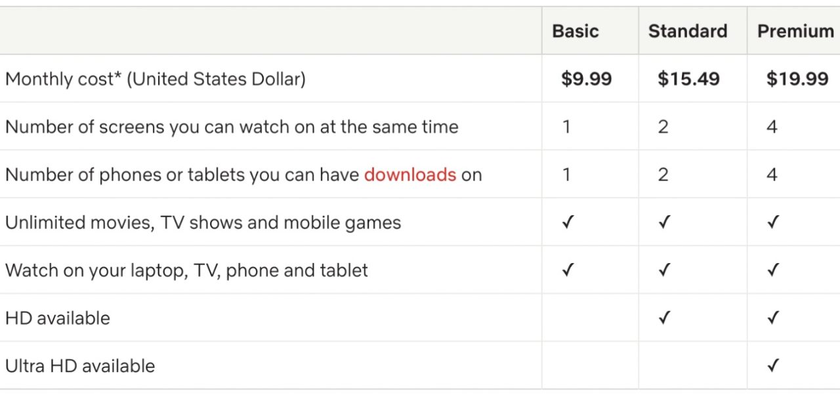This screenshot has width=840, height=420.
Task: Click the Ultra HD available row label
Action: (x=80, y=366)
